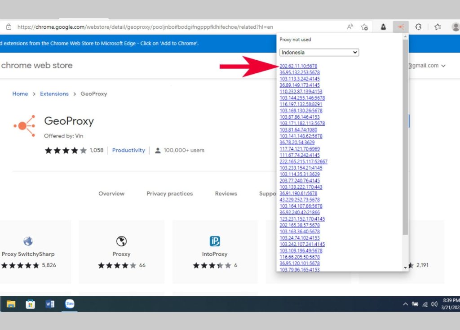Click the Productivity category link
The height and width of the screenshot is (330, 460).
[x=128, y=150]
